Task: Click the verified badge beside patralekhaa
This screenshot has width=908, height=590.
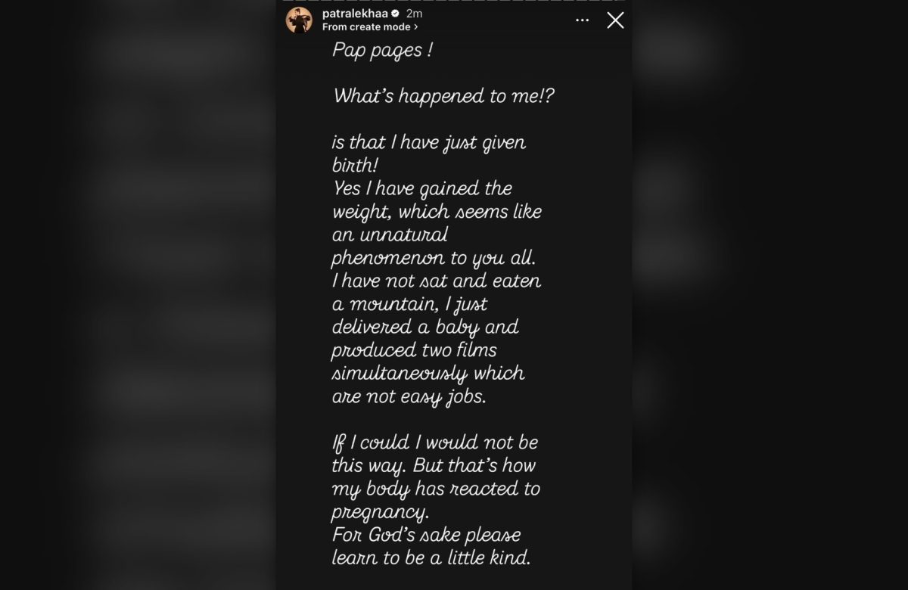Action: (395, 14)
